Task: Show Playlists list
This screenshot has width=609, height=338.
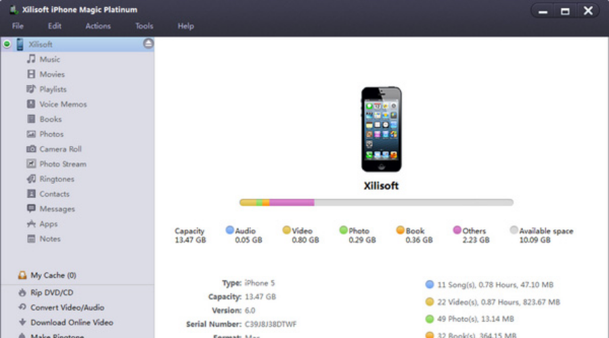Action: tap(53, 89)
